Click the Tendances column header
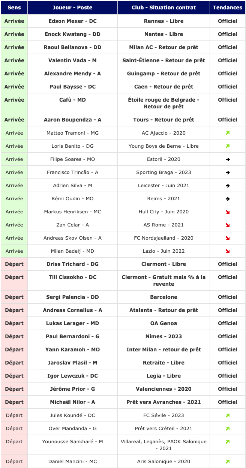The image size is (246, 468). pos(228,7)
